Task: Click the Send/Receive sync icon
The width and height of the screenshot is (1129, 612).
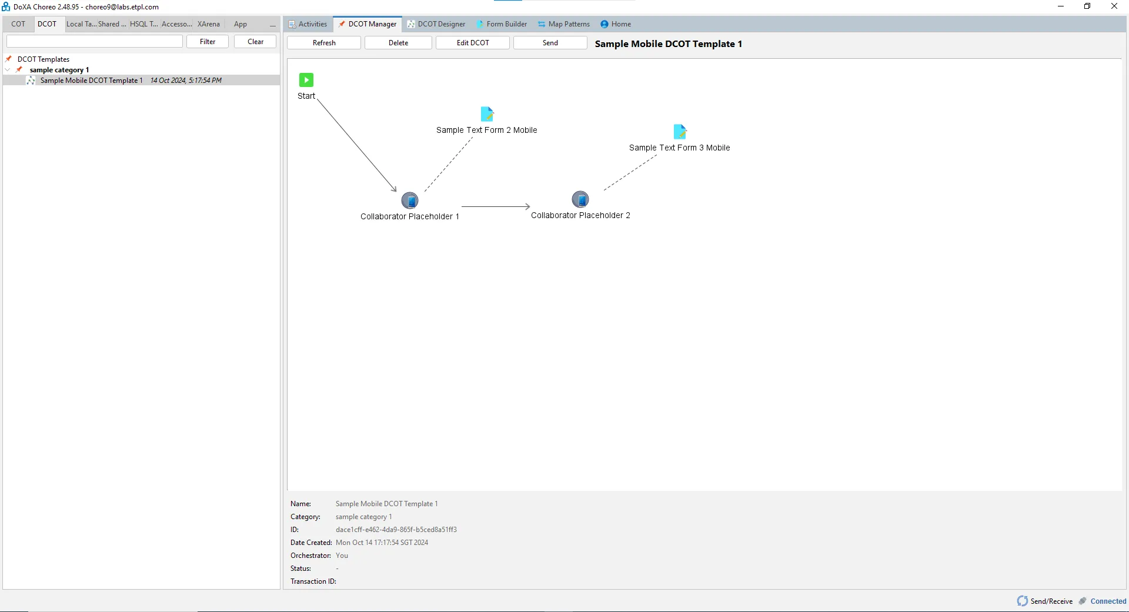Action: [1023, 601]
